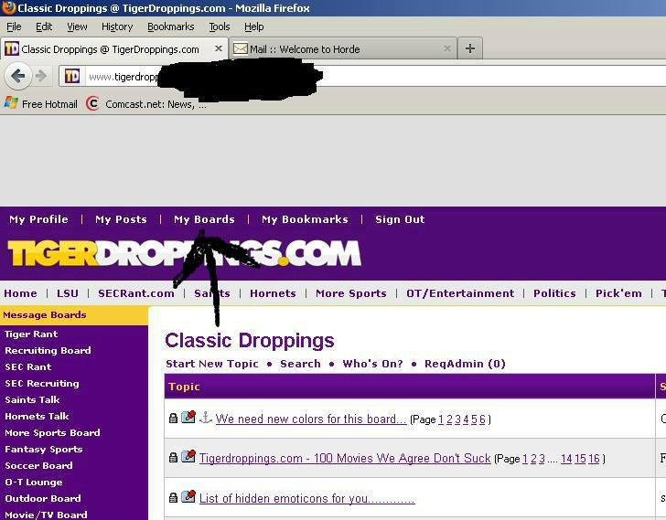The width and height of the screenshot is (666, 520).
Task: Go to Home in site navigation
Action: click(x=20, y=293)
